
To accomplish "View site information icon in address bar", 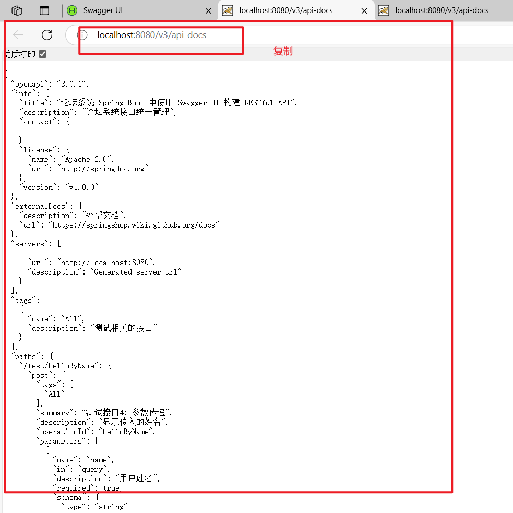I will coord(82,34).
